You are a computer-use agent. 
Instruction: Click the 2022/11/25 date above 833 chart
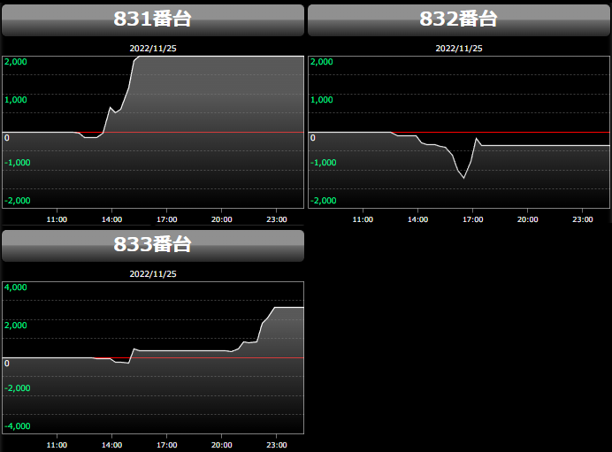(x=153, y=274)
